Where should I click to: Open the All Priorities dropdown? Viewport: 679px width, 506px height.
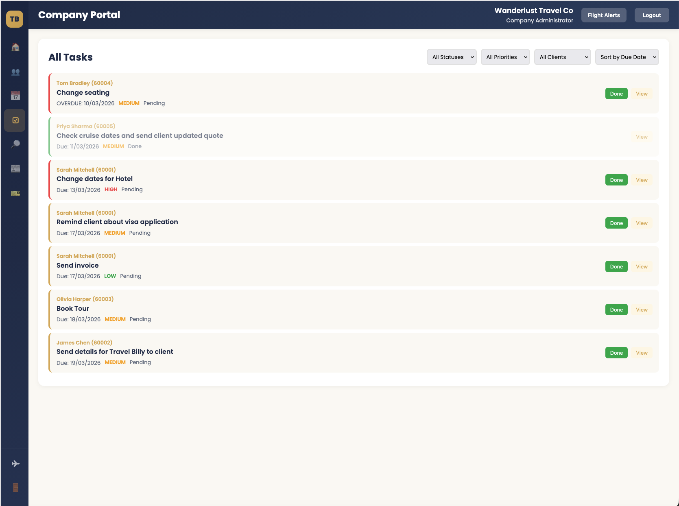(505, 57)
